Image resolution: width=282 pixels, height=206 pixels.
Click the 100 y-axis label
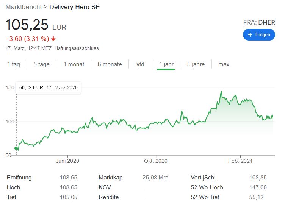click(10, 122)
